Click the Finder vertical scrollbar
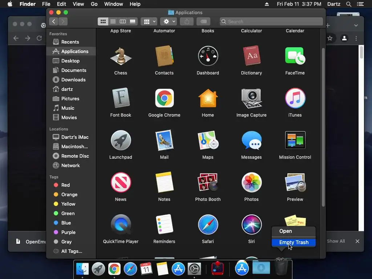 (x=323, y=128)
